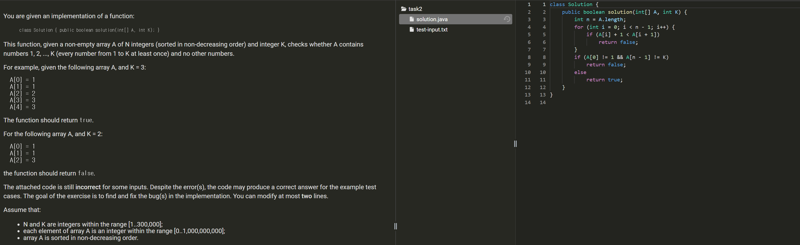The height and width of the screenshot is (245, 800).
Task: Click the right pane divider handle
Action: (x=515, y=144)
